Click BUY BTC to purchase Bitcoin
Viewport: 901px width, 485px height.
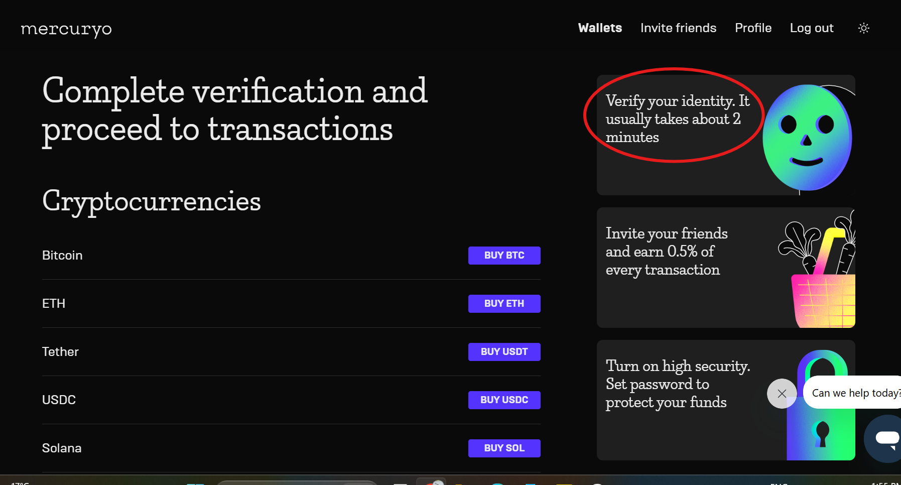click(504, 255)
